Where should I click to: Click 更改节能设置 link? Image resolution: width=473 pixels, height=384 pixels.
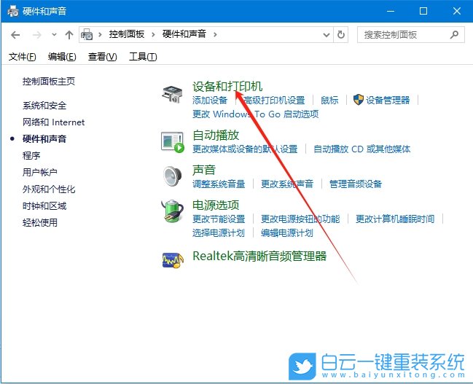tap(219, 219)
